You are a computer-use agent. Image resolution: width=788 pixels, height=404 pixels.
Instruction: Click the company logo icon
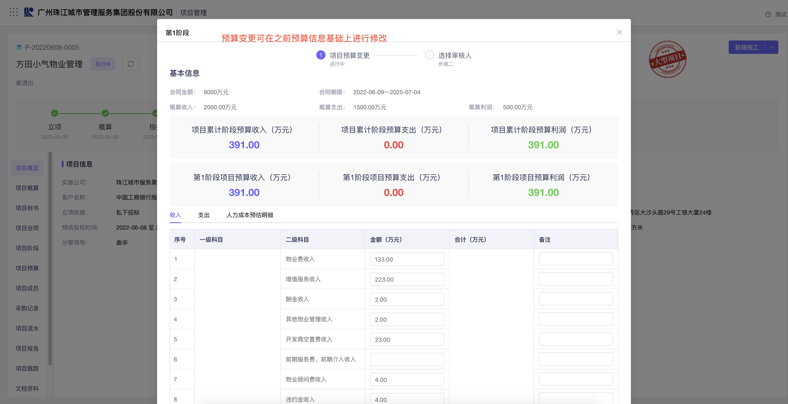pos(28,12)
